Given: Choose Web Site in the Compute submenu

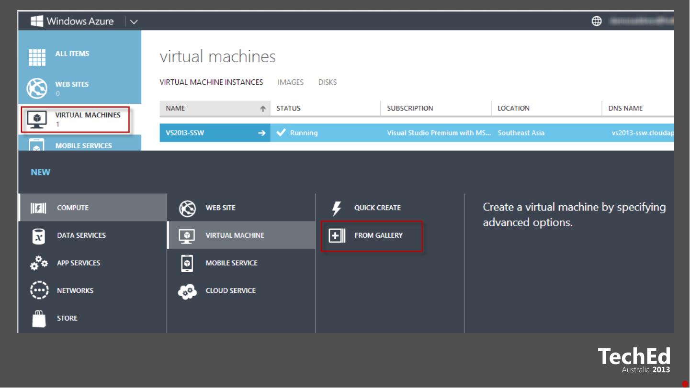Looking at the screenshot, I should 220,208.
